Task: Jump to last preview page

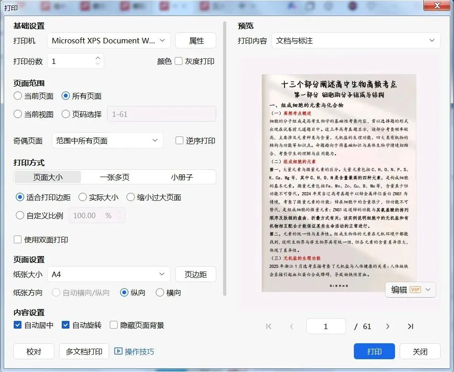Action: tap(410, 326)
